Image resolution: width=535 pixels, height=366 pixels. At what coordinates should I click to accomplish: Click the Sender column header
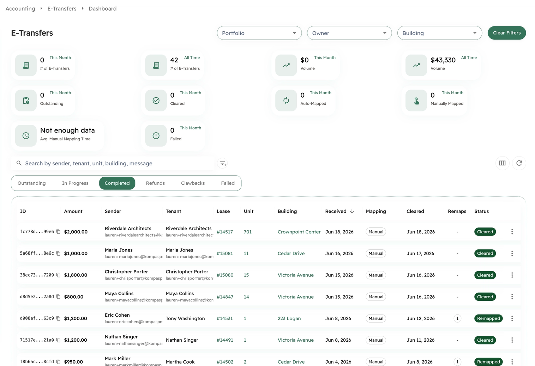tap(113, 211)
